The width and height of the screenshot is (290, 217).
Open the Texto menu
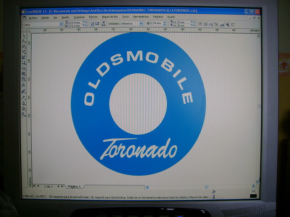tap(125, 17)
